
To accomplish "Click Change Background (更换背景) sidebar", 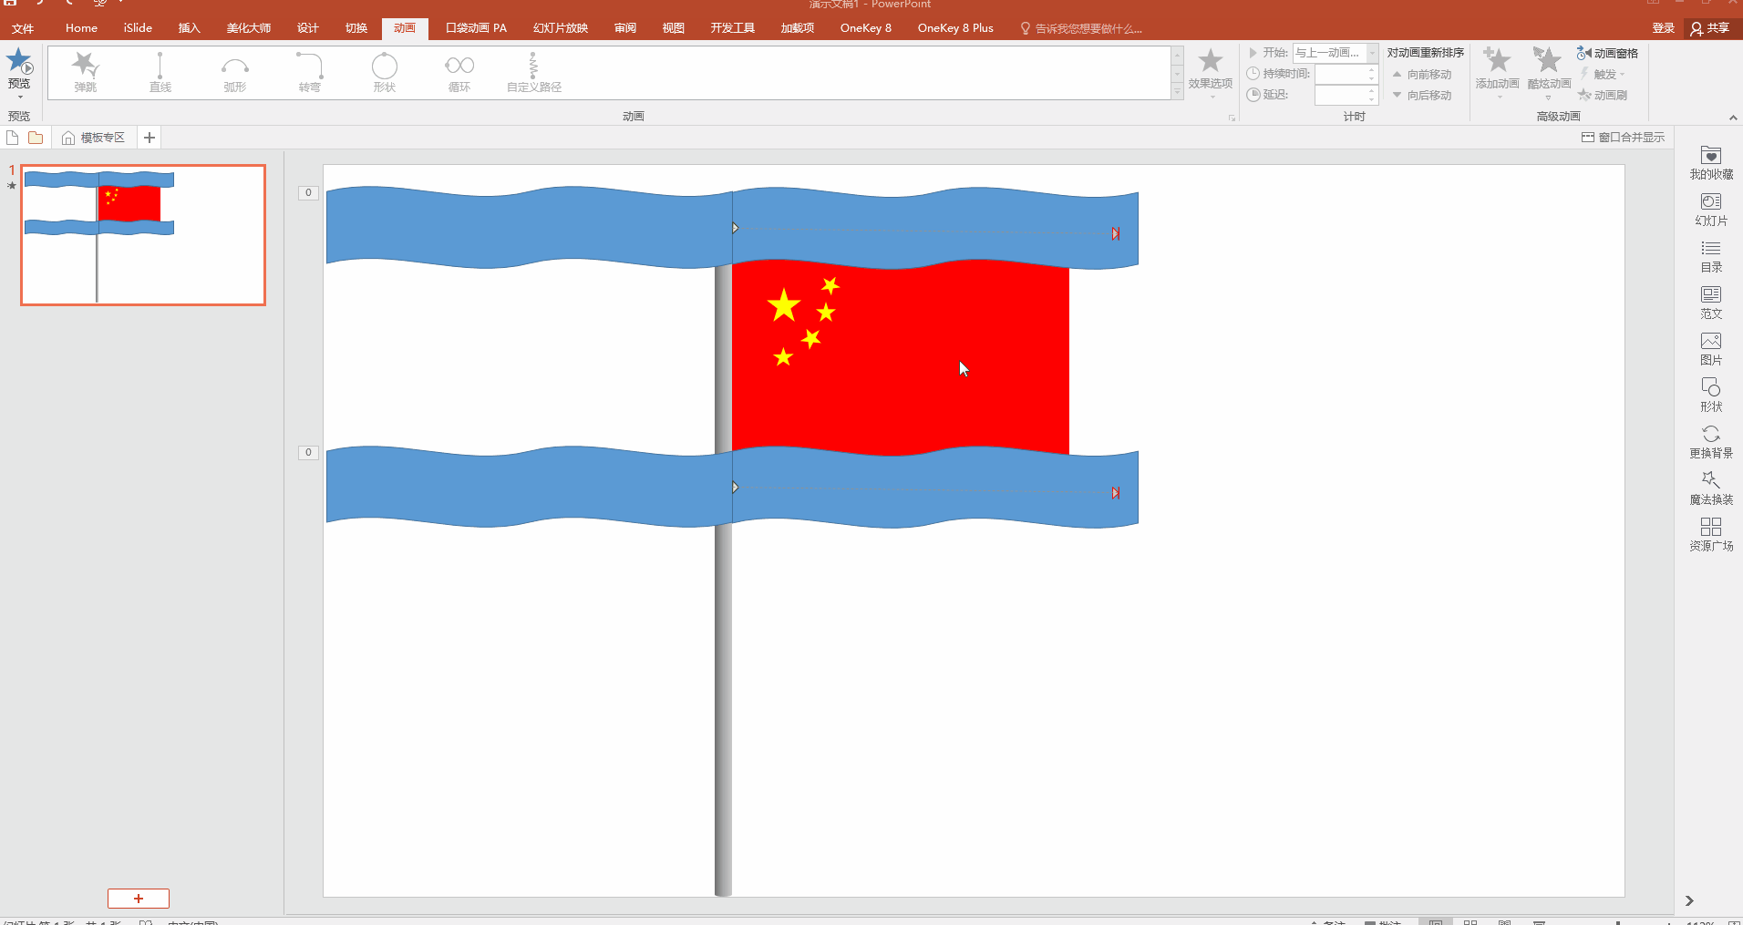I will point(1711,442).
